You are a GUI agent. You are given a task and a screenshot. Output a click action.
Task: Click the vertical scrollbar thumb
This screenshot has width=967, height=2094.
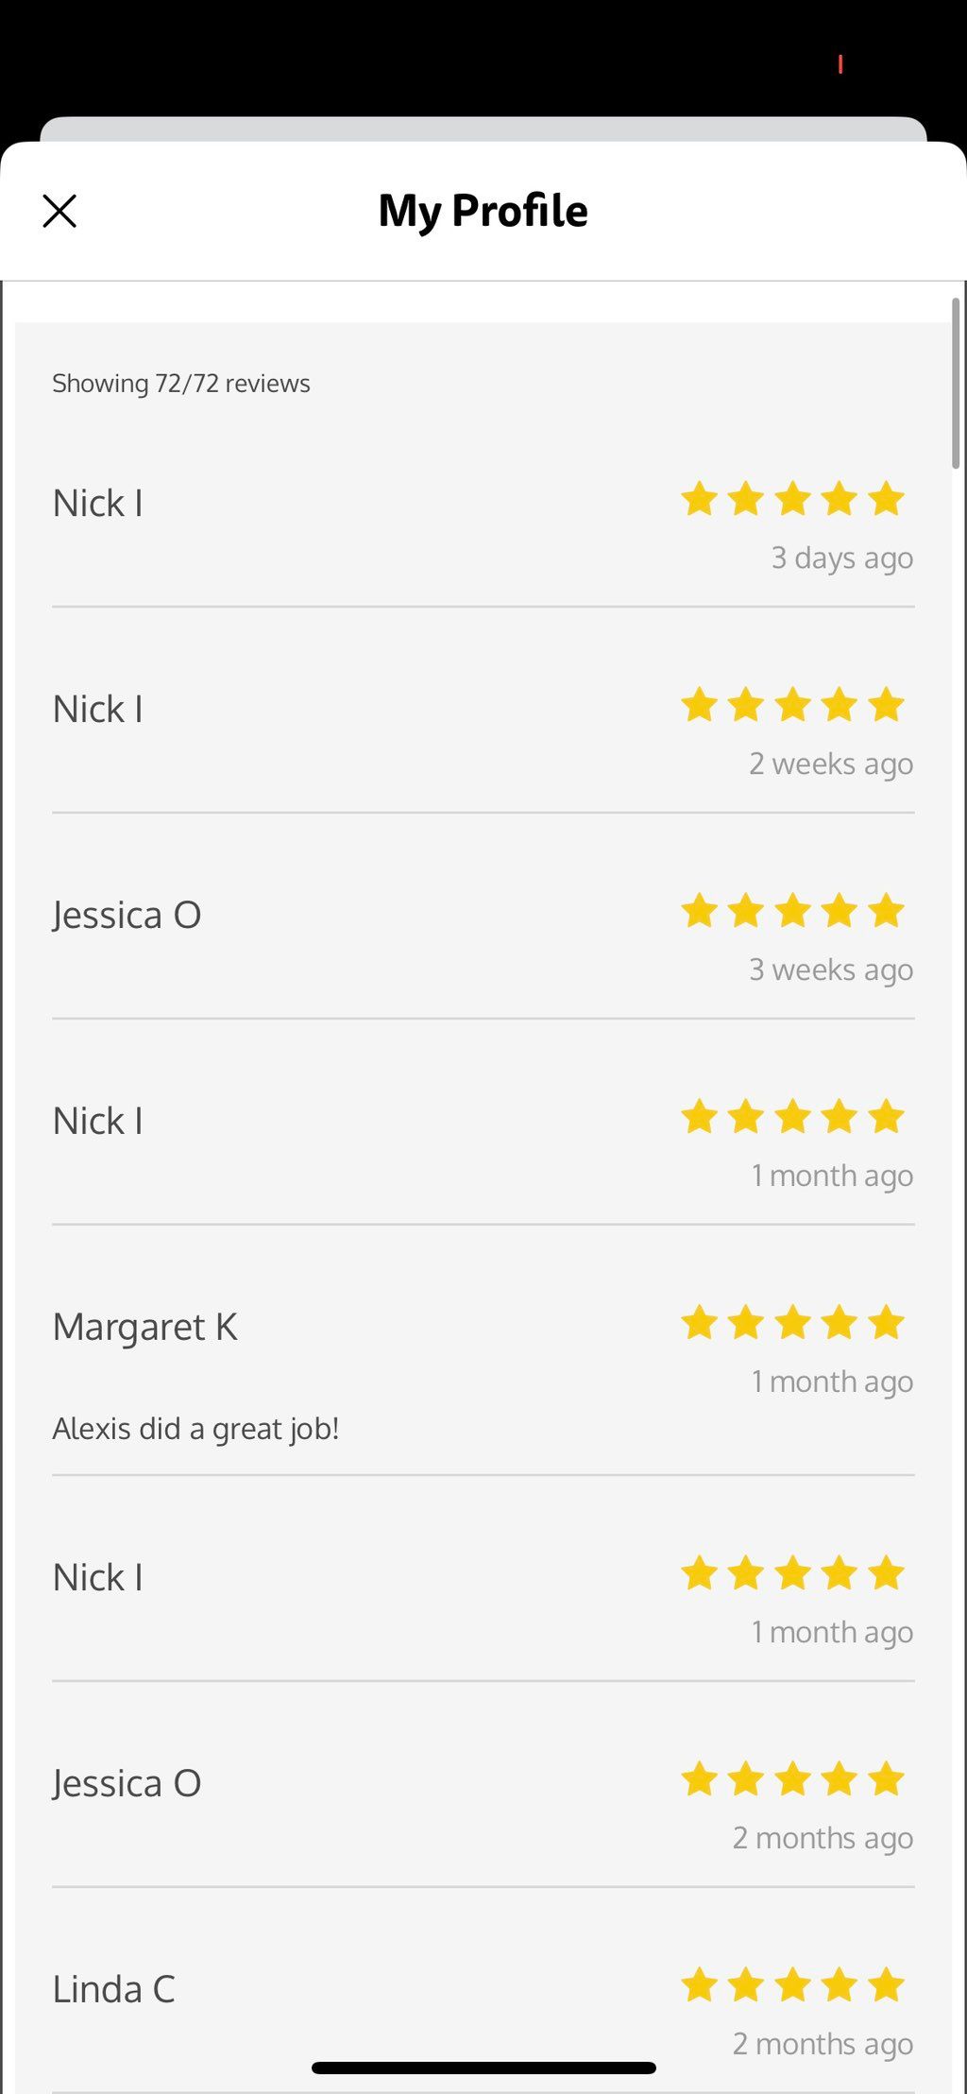956,383
